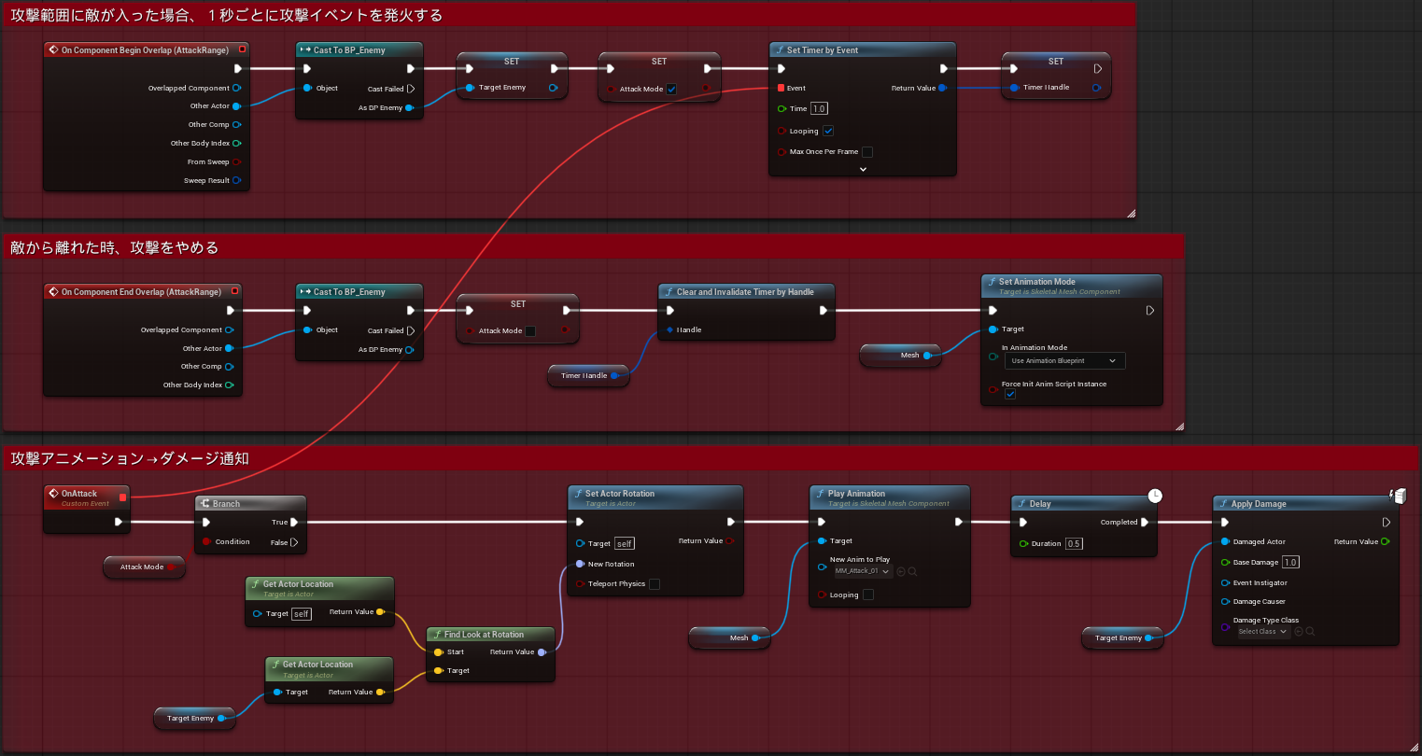The width and height of the screenshot is (1422, 756).
Task: Disable Looping in Set Timer by Event
Action: tap(828, 132)
